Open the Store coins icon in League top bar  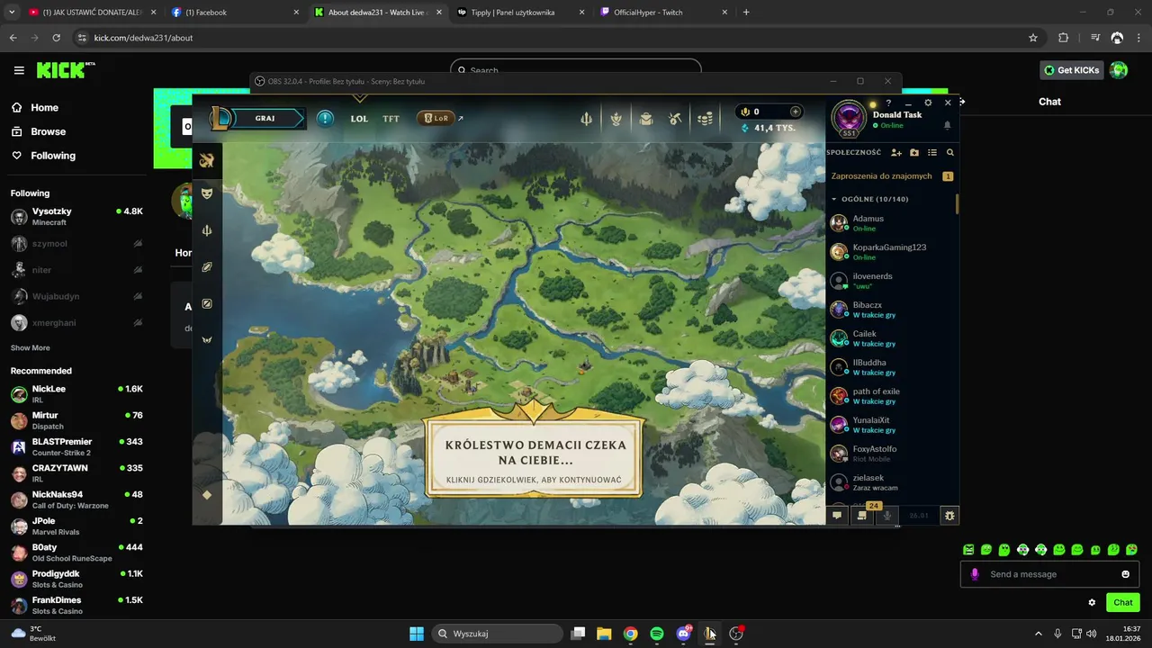click(706, 118)
